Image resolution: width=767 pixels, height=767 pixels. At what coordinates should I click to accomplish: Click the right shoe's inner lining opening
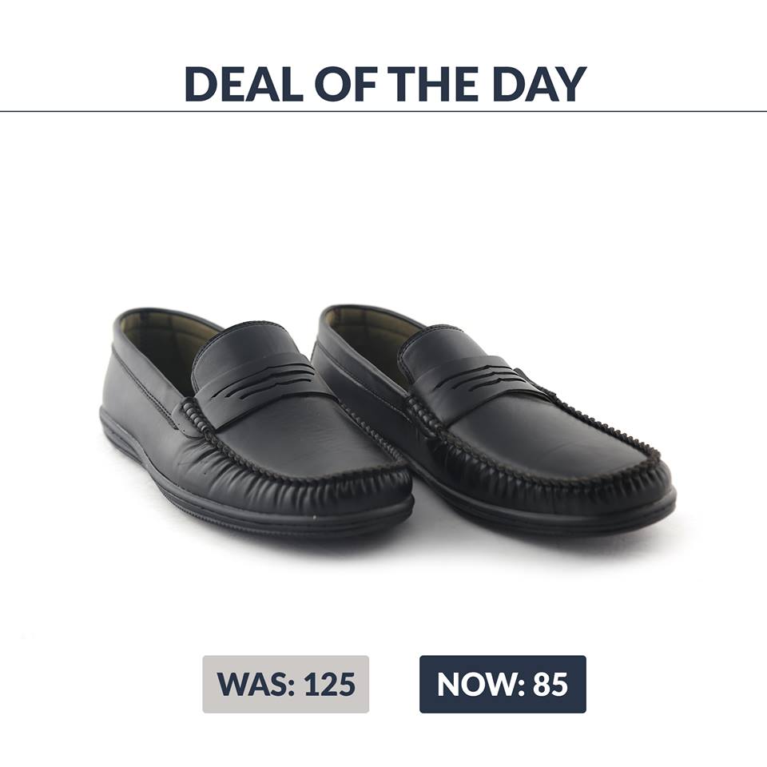pyautogui.click(x=372, y=332)
